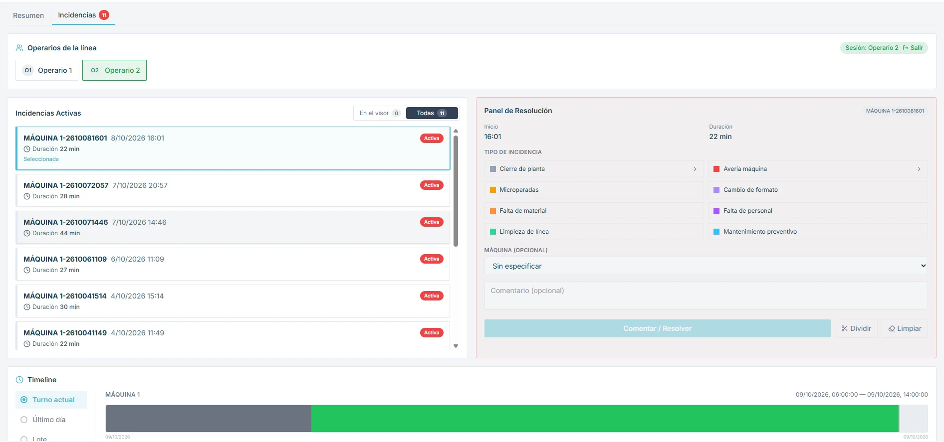Click the red Avería máquina color square

[x=716, y=169]
